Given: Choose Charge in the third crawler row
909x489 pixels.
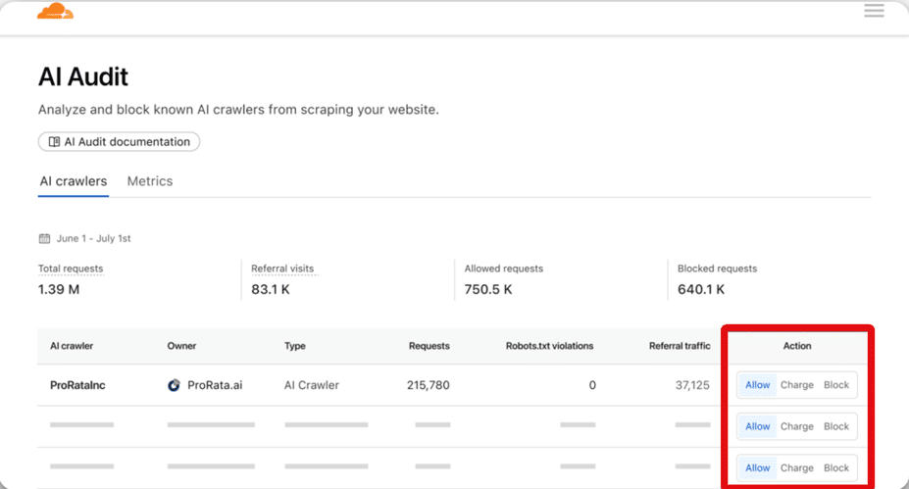Looking at the screenshot, I should [x=796, y=468].
